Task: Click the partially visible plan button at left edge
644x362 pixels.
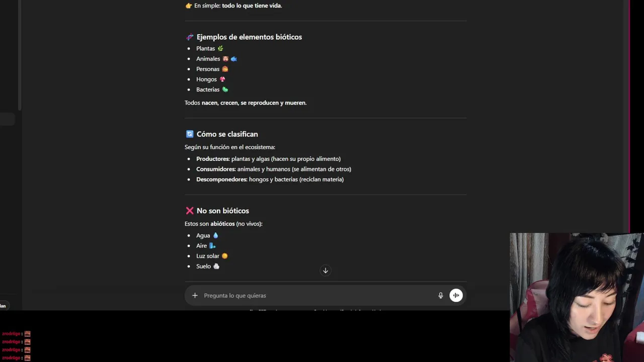Action: [x=3, y=306]
